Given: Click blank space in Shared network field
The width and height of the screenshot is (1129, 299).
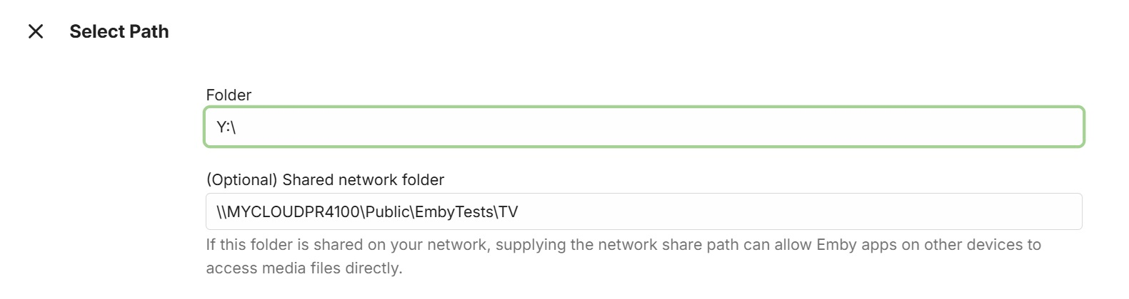Looking at the screenshot, I should pyautogui.click(x=786, y=211).
